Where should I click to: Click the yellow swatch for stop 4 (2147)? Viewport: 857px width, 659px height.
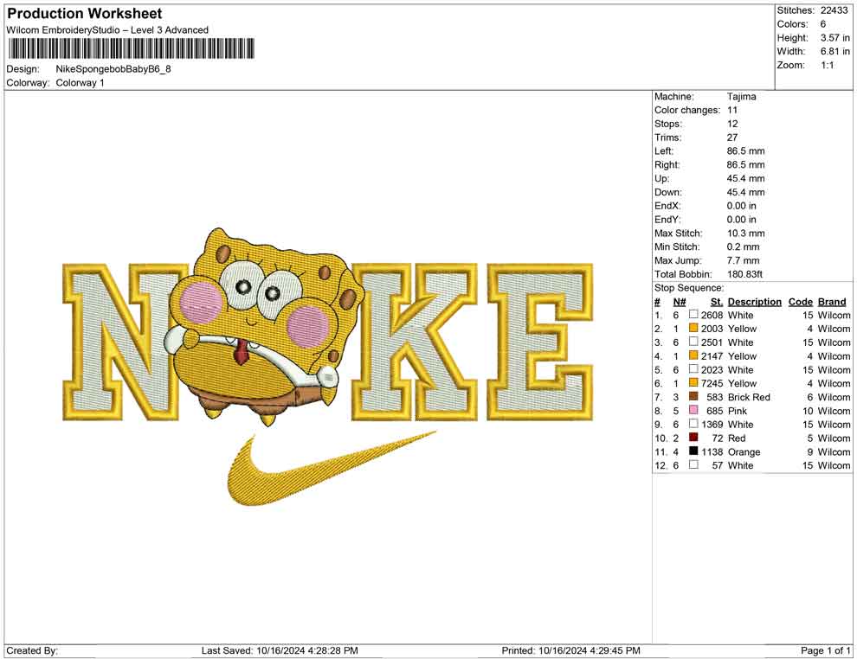click(693, 355)
